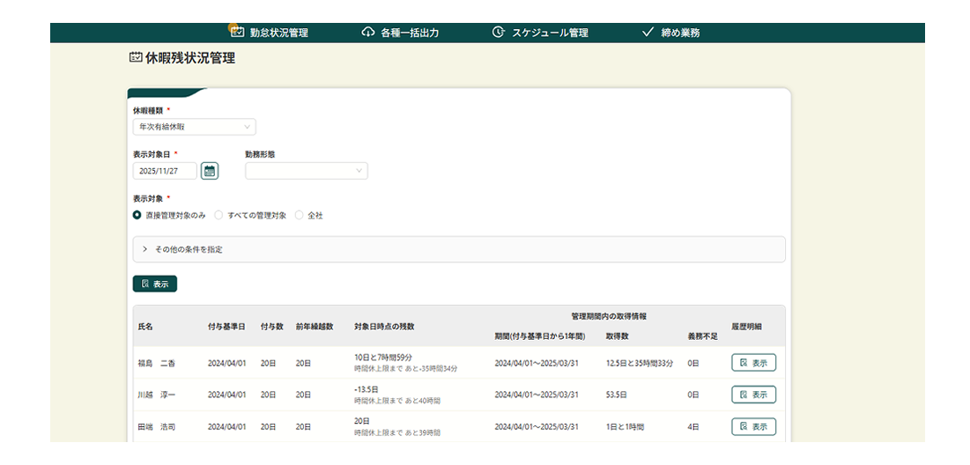This screenshot has width=970, height=465.
Task: Click the acquired value 53.5日
Action: (617, 395)
